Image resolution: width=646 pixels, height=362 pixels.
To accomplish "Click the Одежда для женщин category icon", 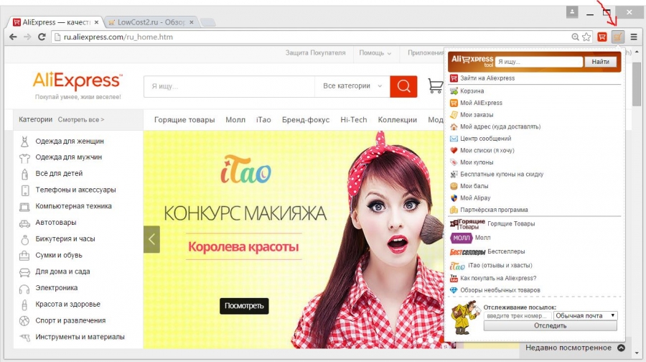I will pos(24,141).
